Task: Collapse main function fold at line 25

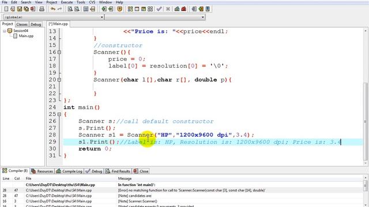Action: [59, 114]
